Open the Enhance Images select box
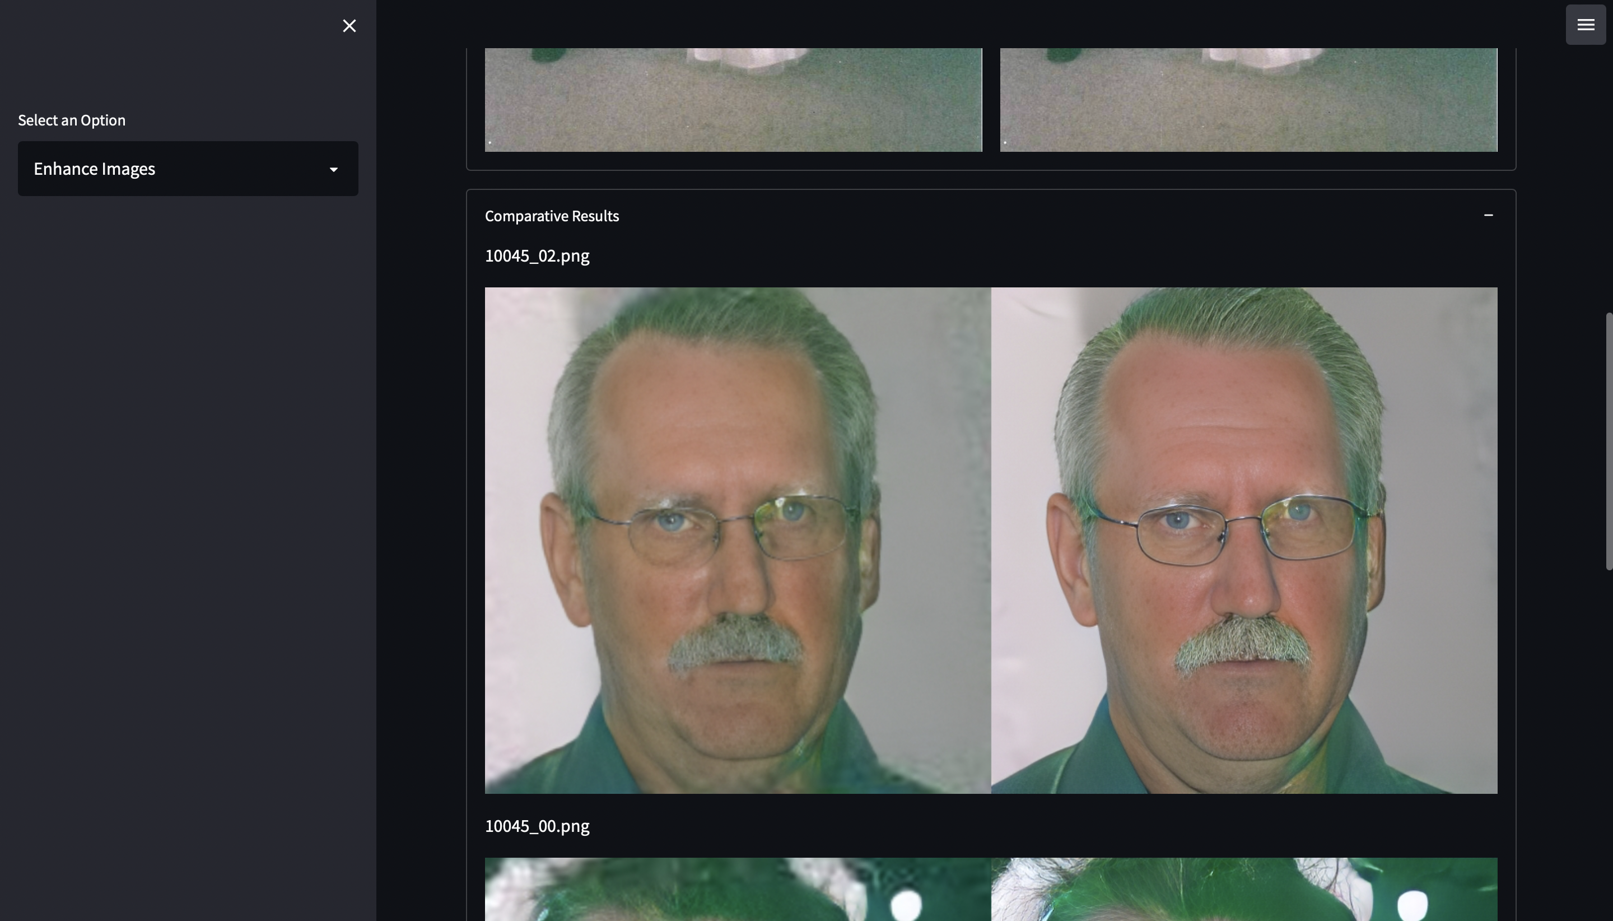Screen dimensions: 1613x921 pos(188,168)
